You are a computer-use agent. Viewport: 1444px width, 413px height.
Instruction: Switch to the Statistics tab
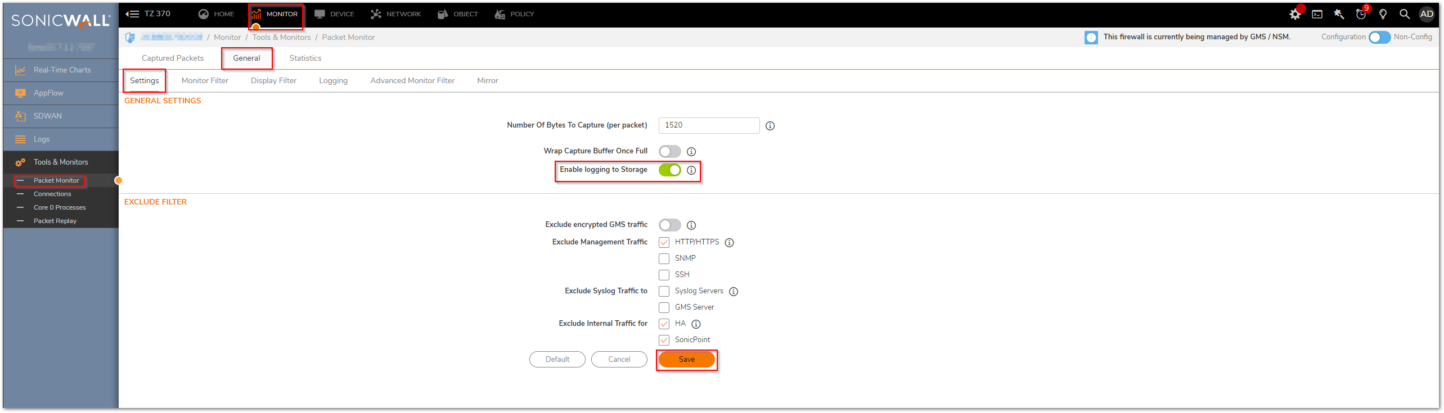point(305,58)
